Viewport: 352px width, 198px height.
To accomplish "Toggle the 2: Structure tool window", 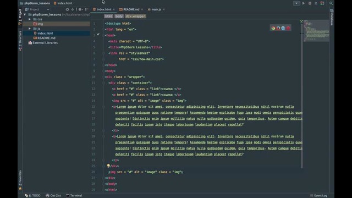I will click(x=20, y=41).
